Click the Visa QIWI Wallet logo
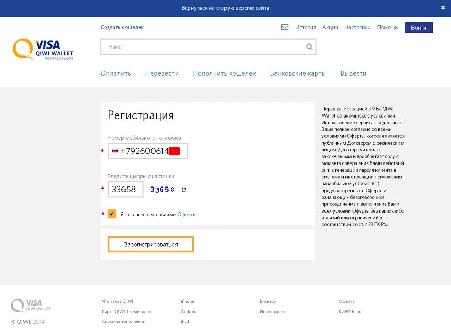Image resolution: width=451 pixels, height=328 pixels. tap(43, 50)
